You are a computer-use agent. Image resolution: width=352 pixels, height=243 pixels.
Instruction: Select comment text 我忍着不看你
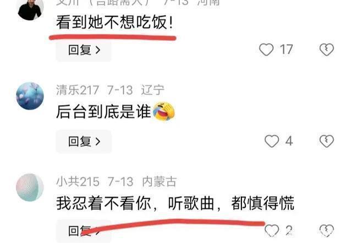click(103, 203)
